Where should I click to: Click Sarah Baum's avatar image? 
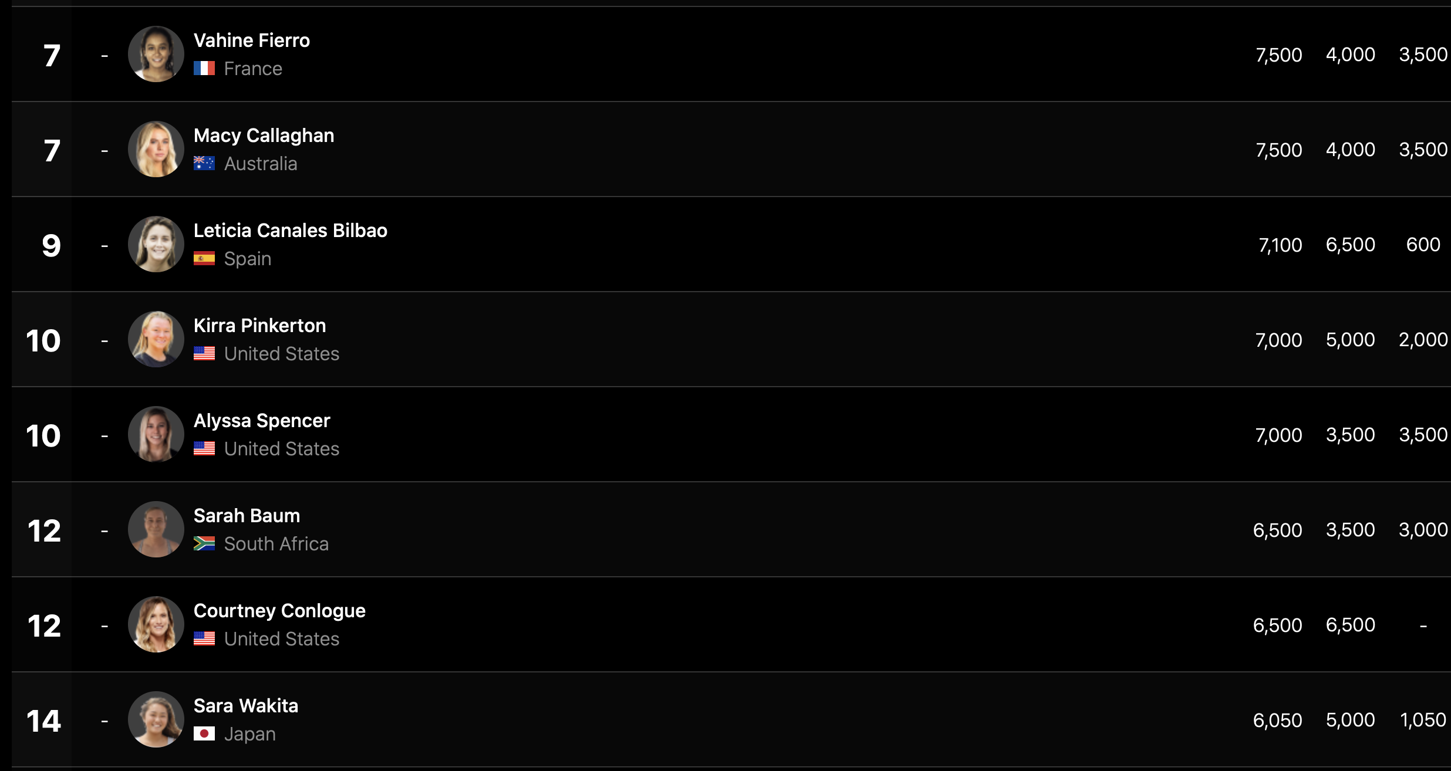[156, 529]
